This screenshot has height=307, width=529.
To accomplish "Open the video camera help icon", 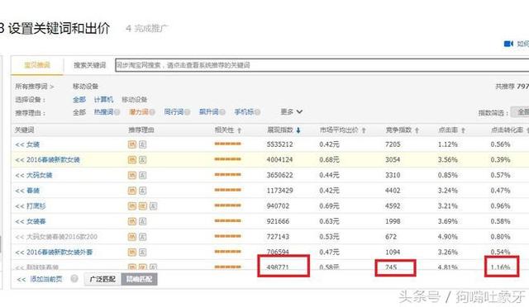I will tap(508, 44).
